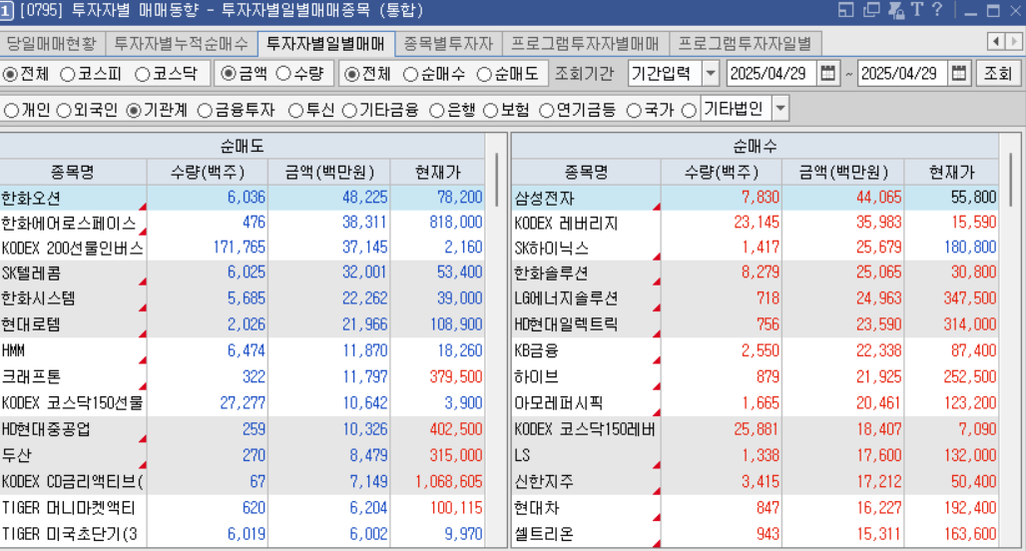Toggle the pin lock icon in title bar
Viewport: 1026px width, 551px height.
click(896, 10)
